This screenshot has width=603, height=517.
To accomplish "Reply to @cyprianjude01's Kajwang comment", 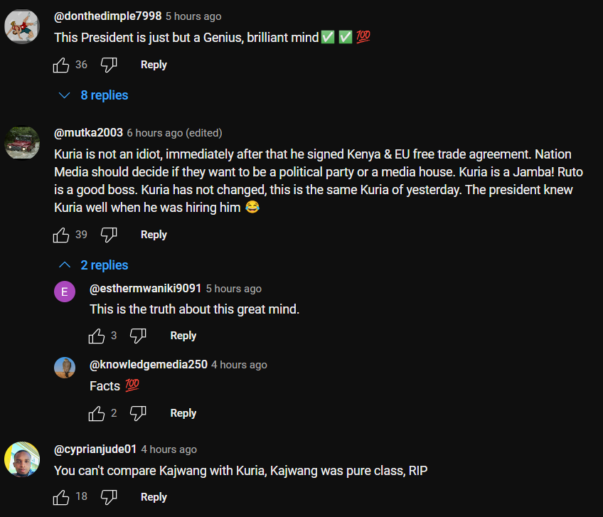I will click(x=154, y=497).
